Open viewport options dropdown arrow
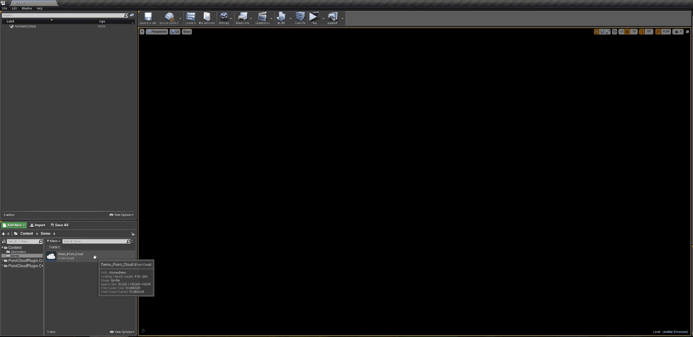 pos(142,32)
